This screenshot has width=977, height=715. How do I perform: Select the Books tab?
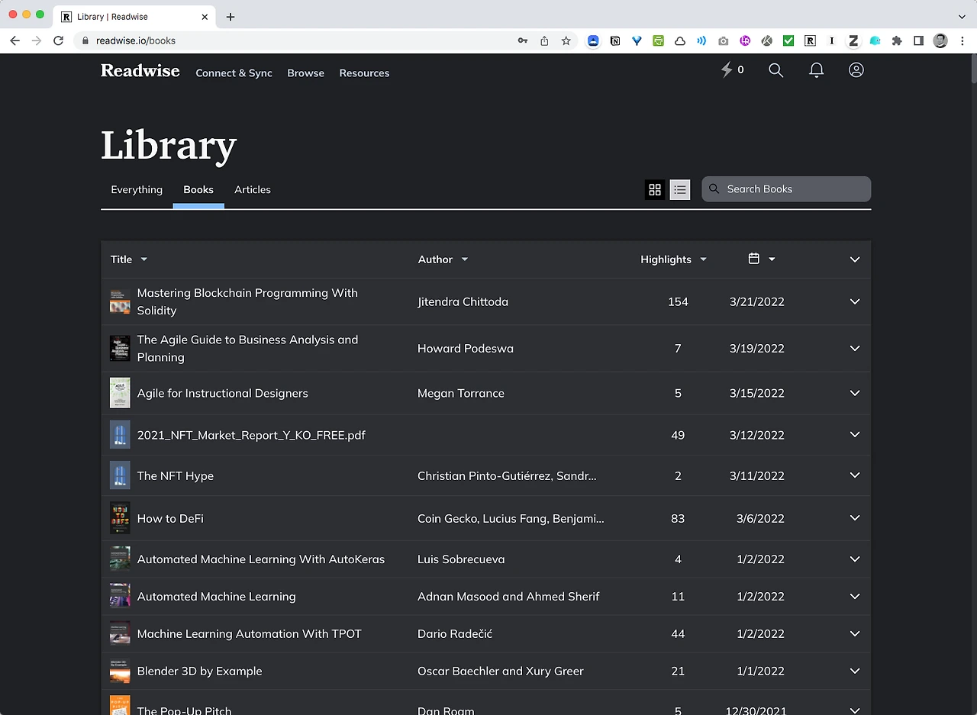click(198, 190)
